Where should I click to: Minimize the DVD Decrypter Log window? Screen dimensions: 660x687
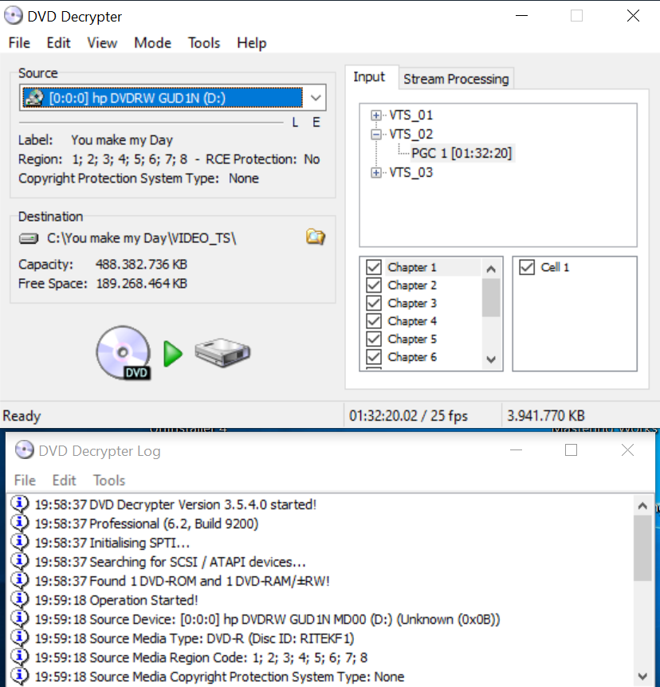(517, 450)
